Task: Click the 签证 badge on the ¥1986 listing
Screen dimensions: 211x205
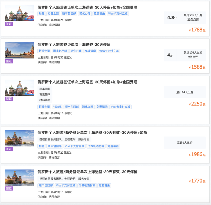Action: tap(9, 149)
